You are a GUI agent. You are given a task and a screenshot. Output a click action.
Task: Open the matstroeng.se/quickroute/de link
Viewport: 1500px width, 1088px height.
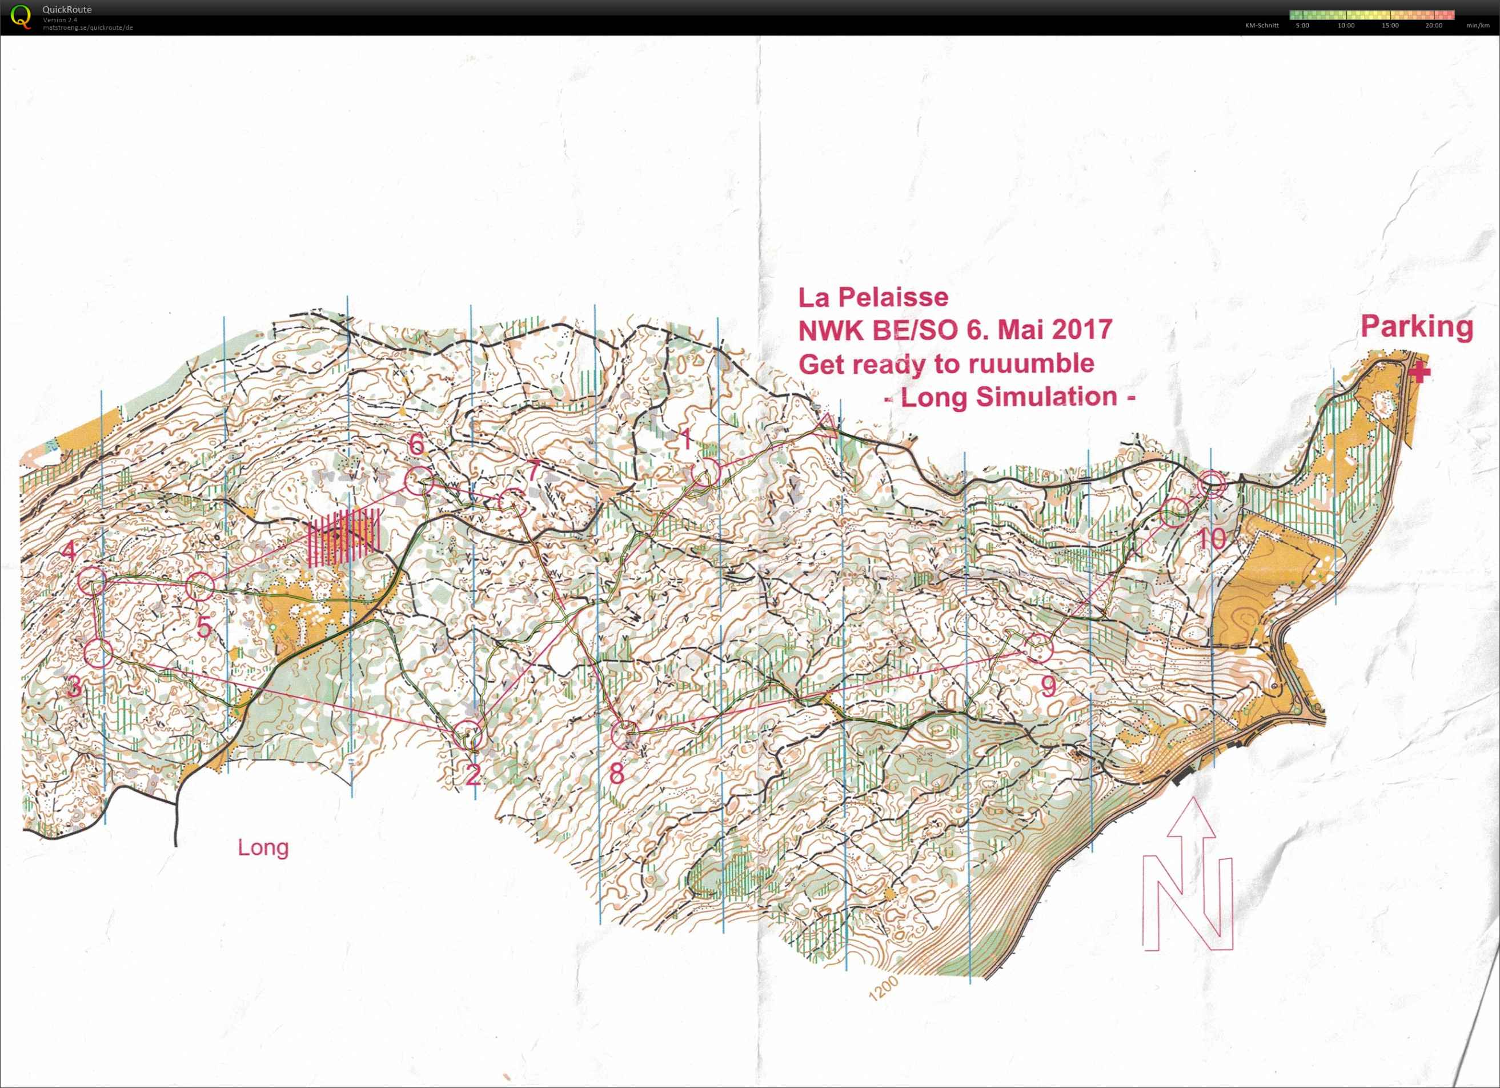coord(88,28)
